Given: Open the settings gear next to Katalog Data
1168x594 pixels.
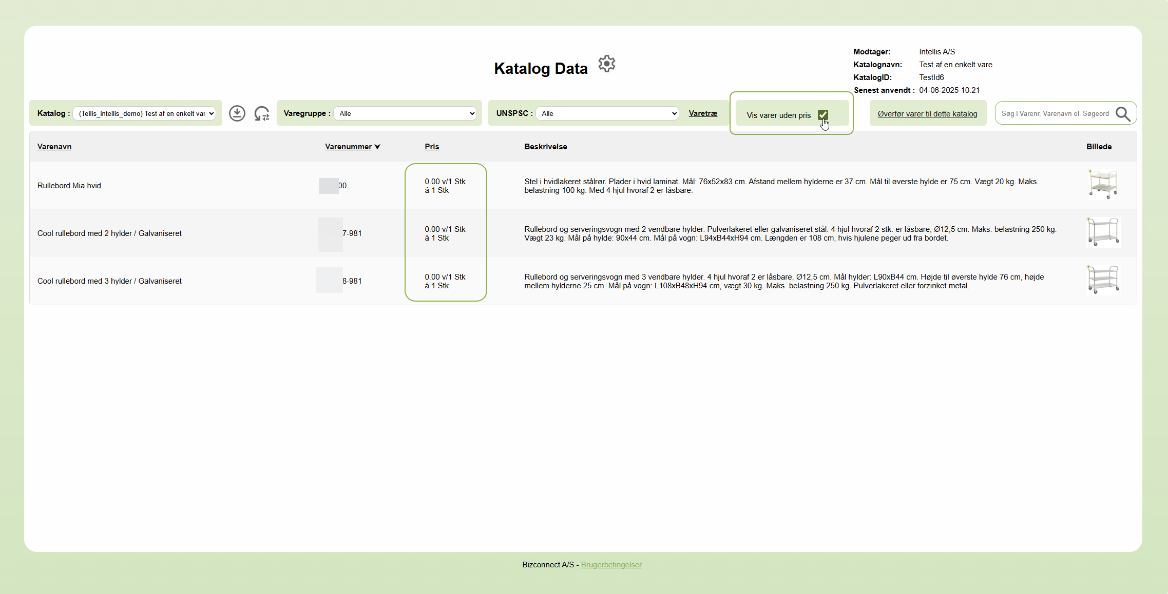Looking at the screenshot, I should (x=606, y=64).
